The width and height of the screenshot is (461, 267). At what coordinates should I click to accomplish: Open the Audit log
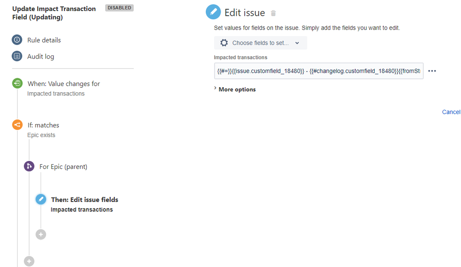click(x=41, y=56)
